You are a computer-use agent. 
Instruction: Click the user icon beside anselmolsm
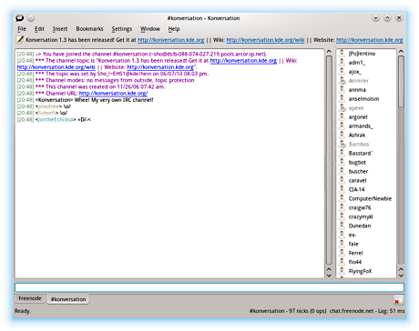tap(342, 99)
